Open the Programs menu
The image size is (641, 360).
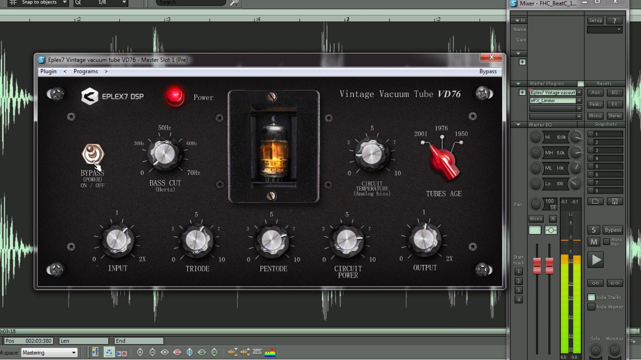pyautogui.click(x=86, y=71)
